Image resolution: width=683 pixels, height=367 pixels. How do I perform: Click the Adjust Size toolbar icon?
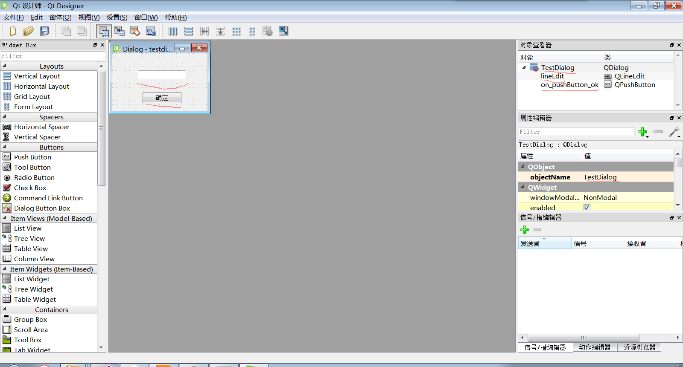[283, 31]
